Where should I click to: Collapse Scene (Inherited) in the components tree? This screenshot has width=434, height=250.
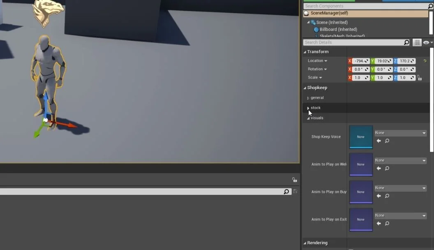click(x=309, y=22)
